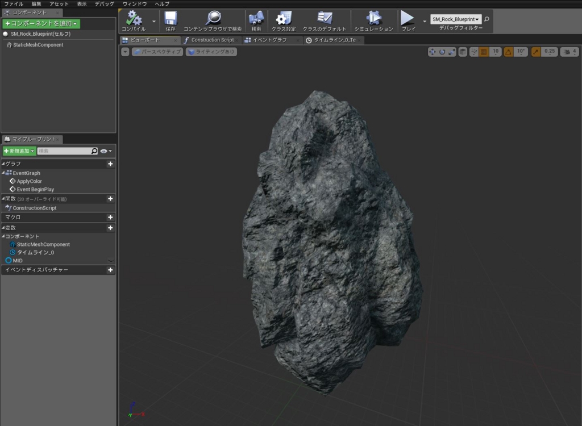Toggle grid snapping in viewport toolbar
582x426 pixels.
point(484,52)
